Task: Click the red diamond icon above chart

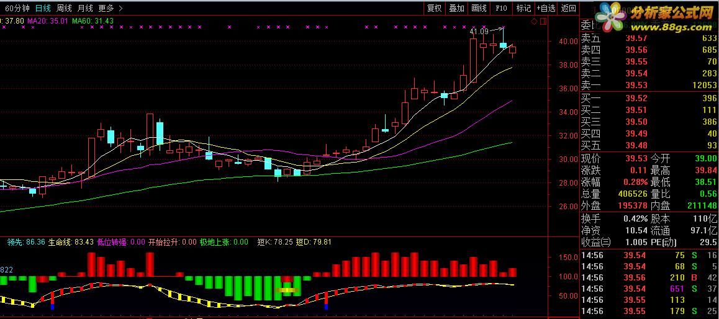Action: click(x=534, y=22)
